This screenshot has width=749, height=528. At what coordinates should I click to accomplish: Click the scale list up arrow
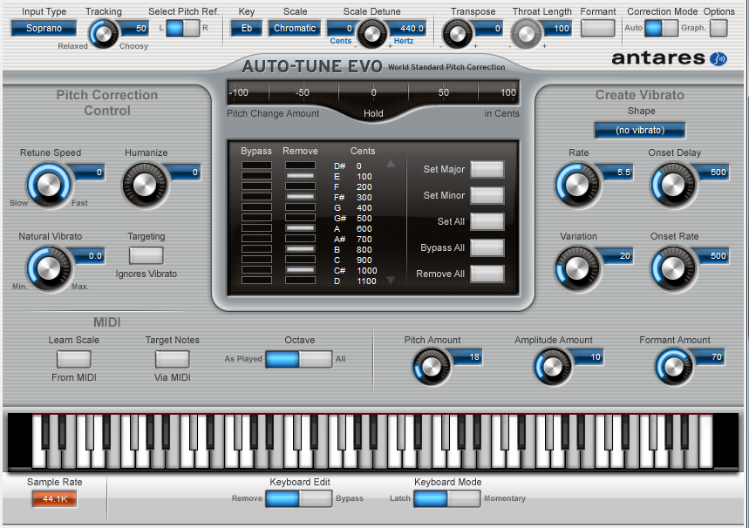(x=391, y=164)
